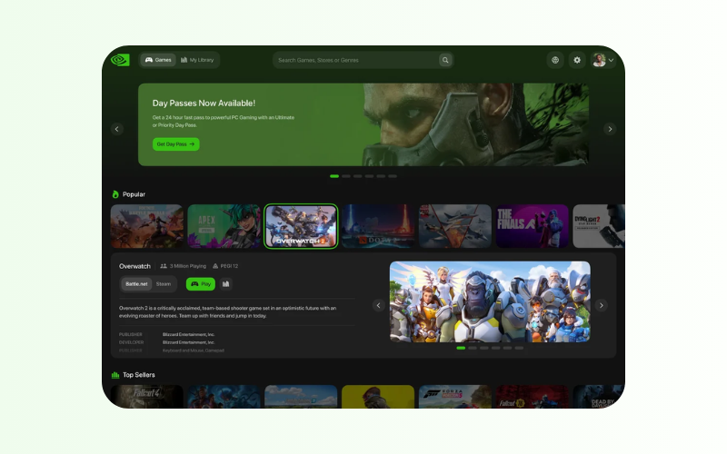The image size is (727, 454).
Task: Open the Games tab
Action: click(158, 60)
